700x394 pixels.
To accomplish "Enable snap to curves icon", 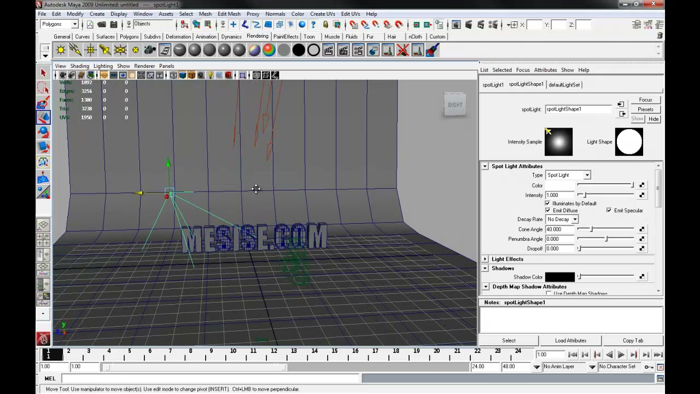I will pyautogui.click(x=365, y=25).
